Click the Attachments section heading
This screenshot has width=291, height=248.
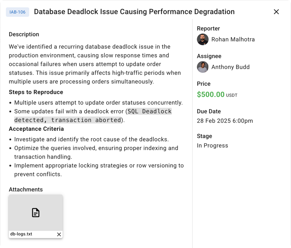[26, 189]
